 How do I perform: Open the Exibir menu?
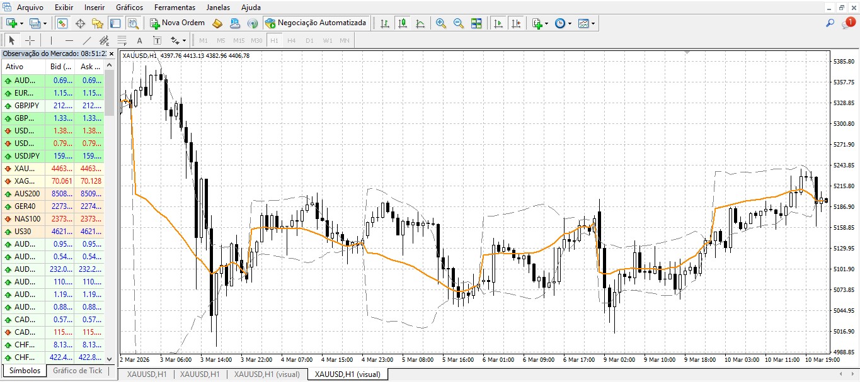[x=64, y=8]
